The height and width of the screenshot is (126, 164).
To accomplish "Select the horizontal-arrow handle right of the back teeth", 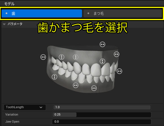I will (x=119, y=71).
